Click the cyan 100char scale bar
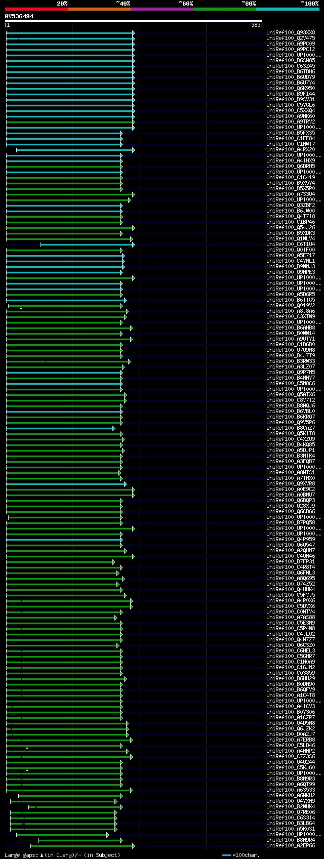This screenshot has height=859, width=324. pos(226,855)
